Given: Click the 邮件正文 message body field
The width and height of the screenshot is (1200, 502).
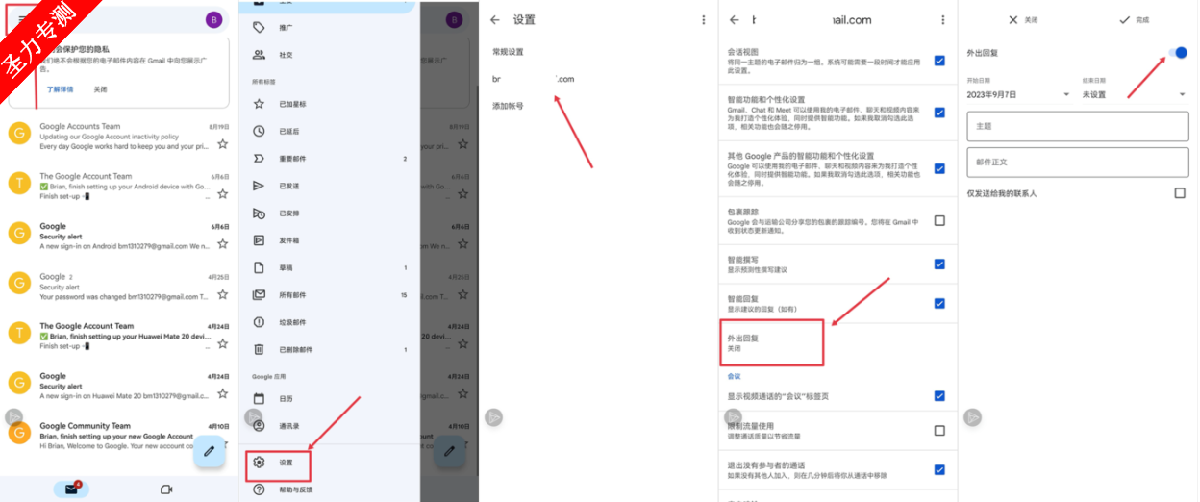Looking at the screenshot, I should (x=1077, y=163).
